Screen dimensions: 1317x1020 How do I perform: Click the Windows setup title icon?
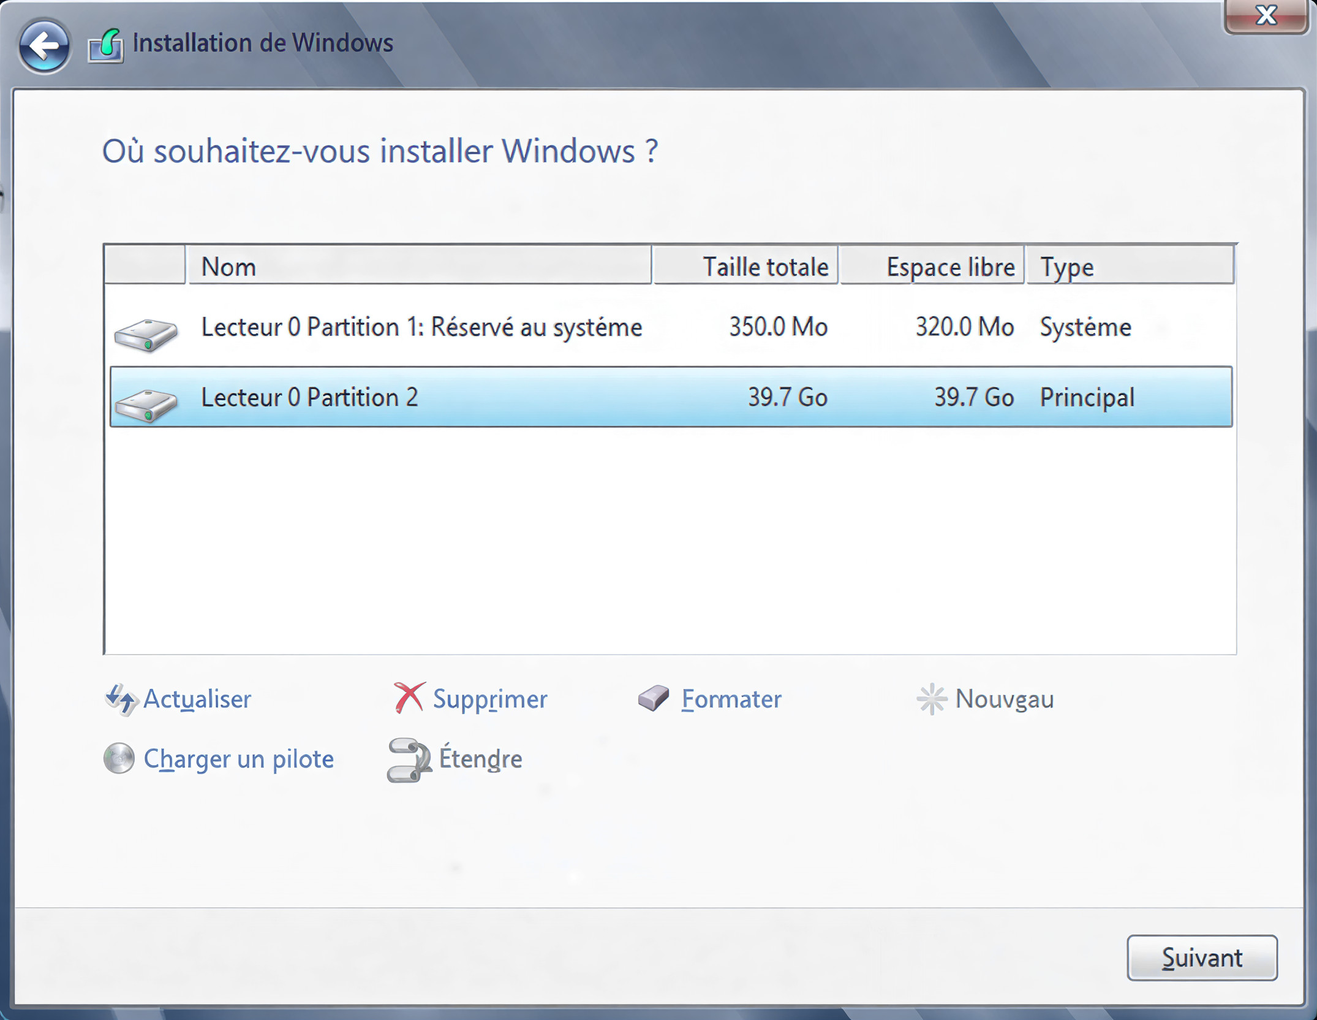[x=106, y=46]
